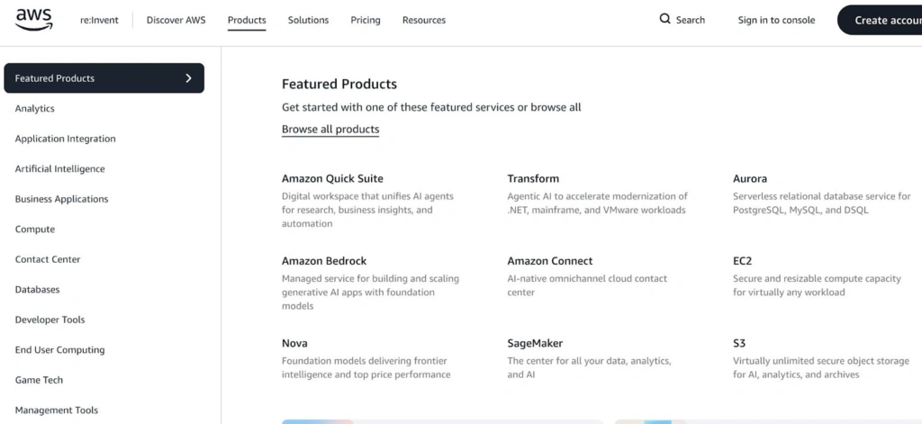922x424 pixels.
Task: Click the Search magnifier icon
Action: click(x=665, y=19)
